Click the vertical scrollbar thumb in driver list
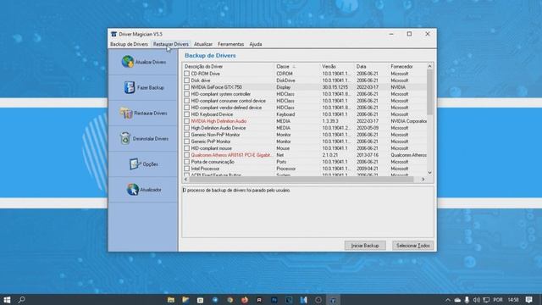Viewport: 542px width, 305px height. [x=429, y=92]
